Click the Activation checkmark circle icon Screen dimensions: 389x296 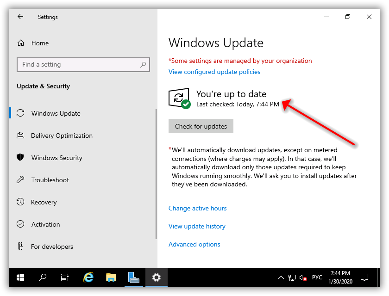point(20,224)
